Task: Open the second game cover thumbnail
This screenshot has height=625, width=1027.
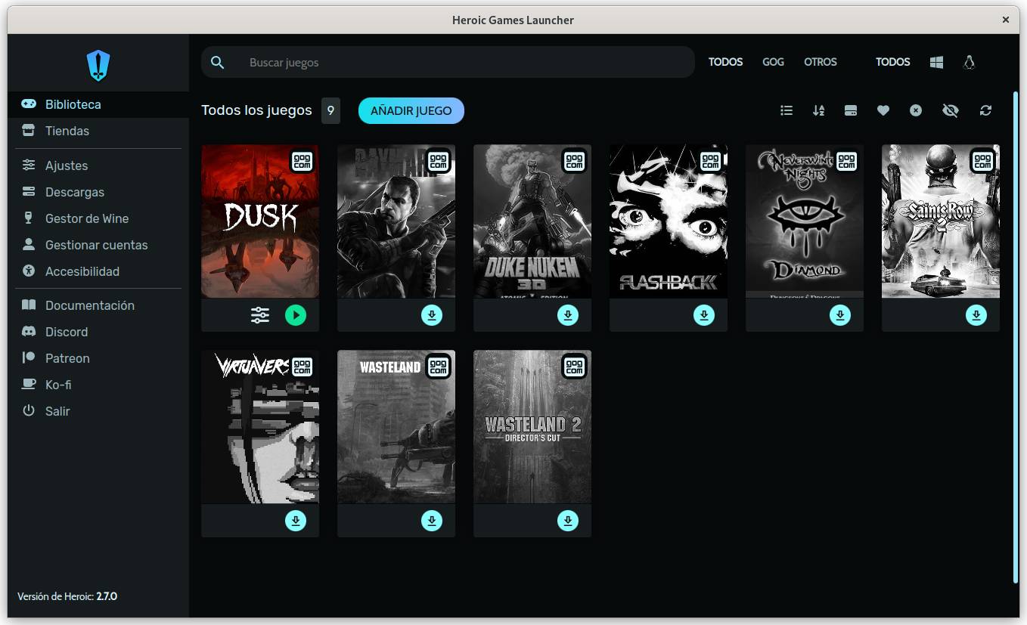Action: [x=396, y=221]
